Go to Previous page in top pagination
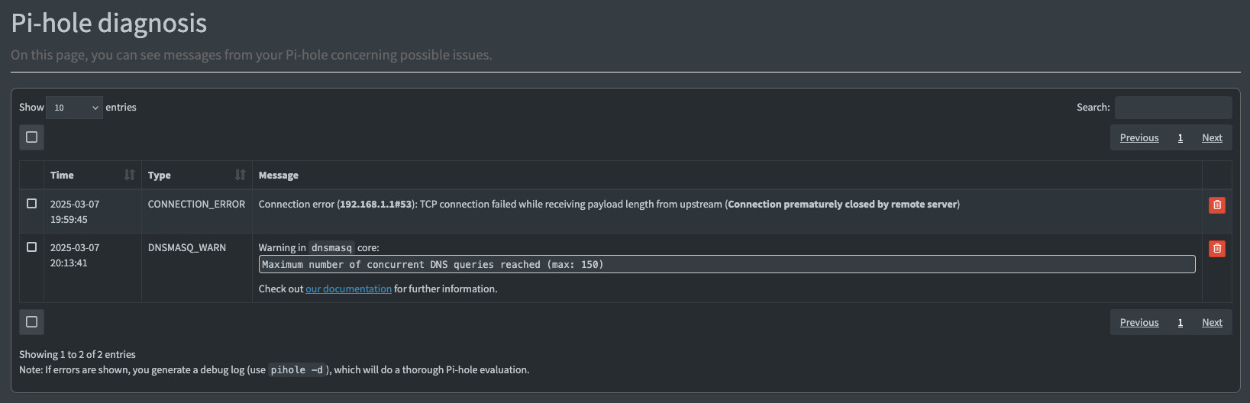This screenshot has width=1250, height=403. [x=1139, y=137]
